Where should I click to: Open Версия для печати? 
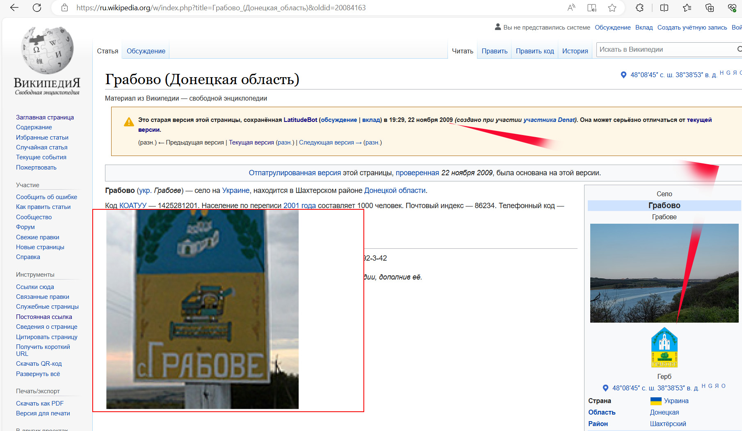pyautogui.click(x=43, y=413)
